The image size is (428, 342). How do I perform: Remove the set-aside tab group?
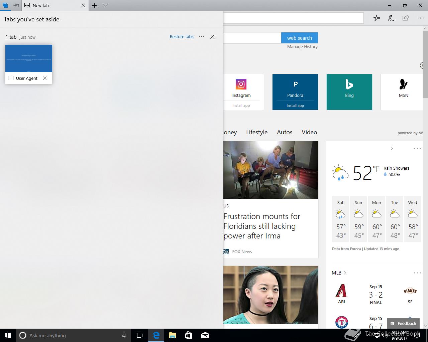tap(212, 37)
